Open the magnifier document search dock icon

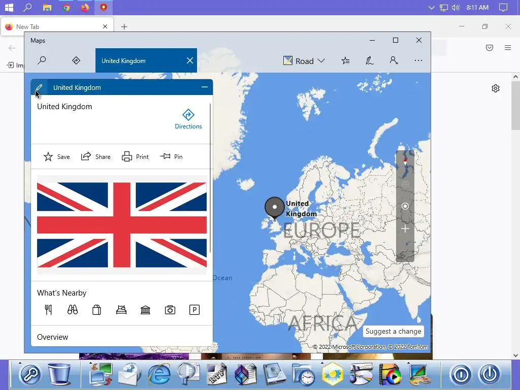[188, 374]
